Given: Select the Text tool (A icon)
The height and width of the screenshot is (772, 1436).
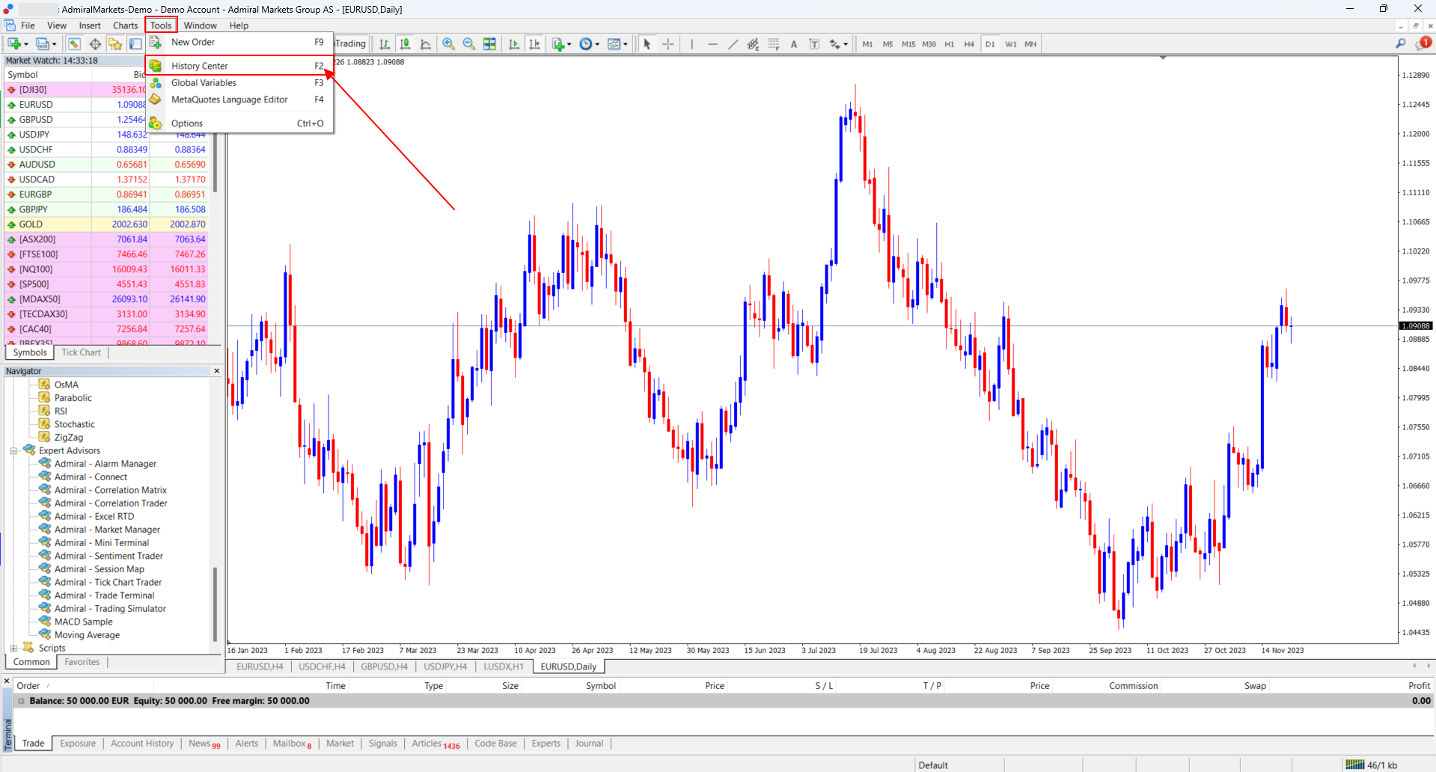Looking at the screenshot, I should pos(794,44).
